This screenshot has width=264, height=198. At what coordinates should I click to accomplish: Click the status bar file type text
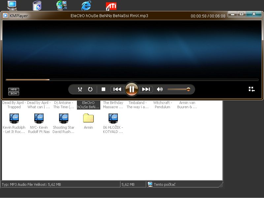pos(31,184)
